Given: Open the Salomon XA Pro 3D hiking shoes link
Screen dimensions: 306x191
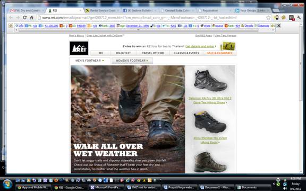Looking at the screenshot, I should point(210,100).
